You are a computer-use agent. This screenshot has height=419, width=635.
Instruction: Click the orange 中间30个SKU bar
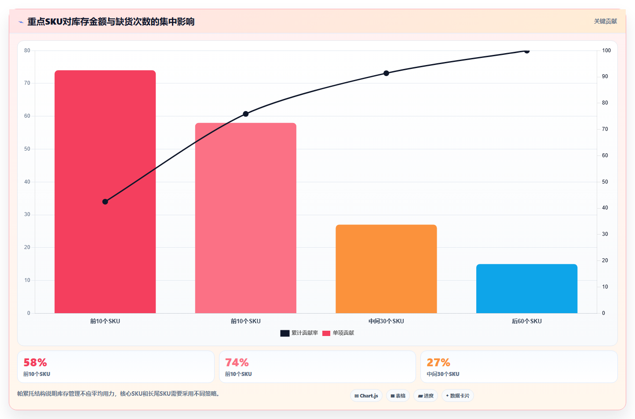pyautogui.click(x=386, y=269)
